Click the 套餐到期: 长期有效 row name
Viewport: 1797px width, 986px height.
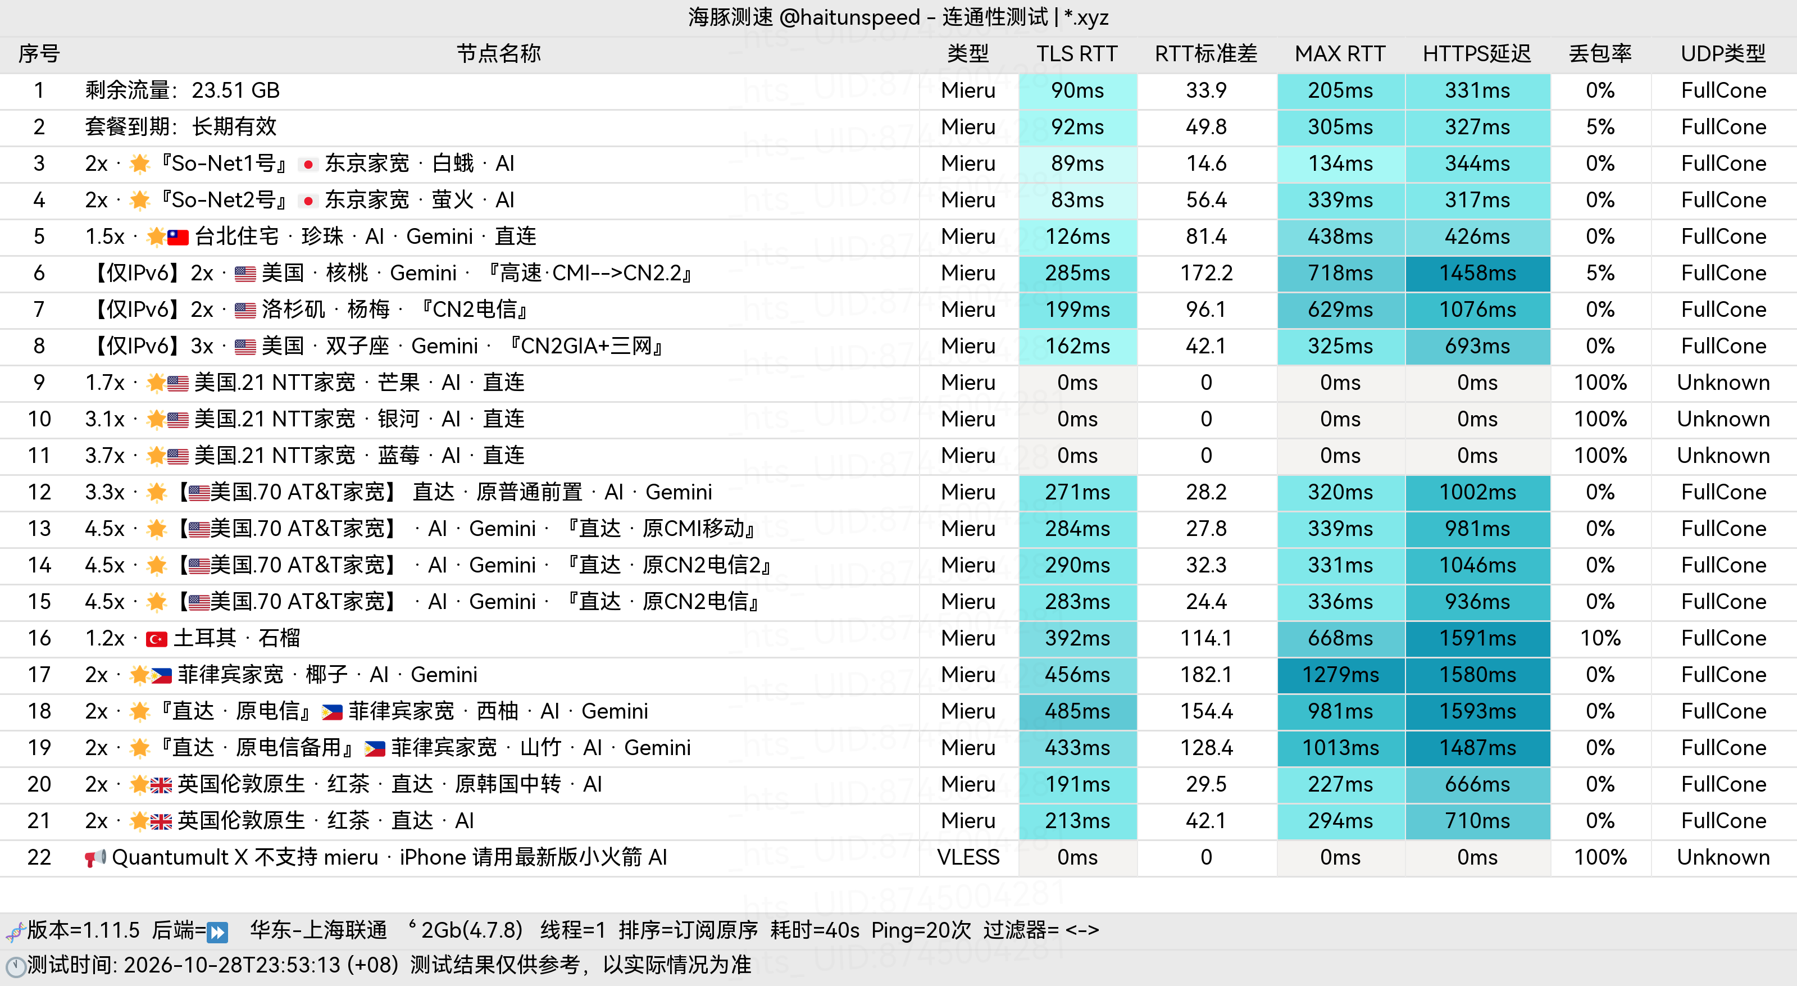[181, 127]
